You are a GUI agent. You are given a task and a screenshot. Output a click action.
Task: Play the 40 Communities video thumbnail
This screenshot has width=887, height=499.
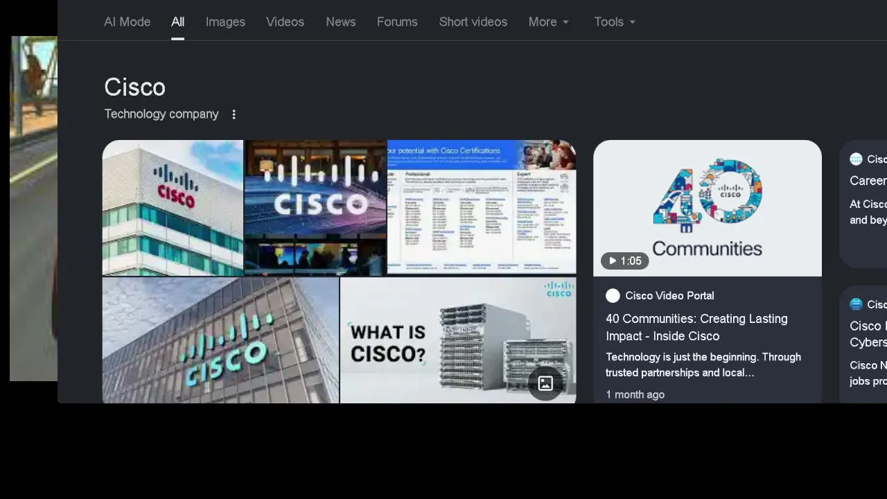pos(708,208)
